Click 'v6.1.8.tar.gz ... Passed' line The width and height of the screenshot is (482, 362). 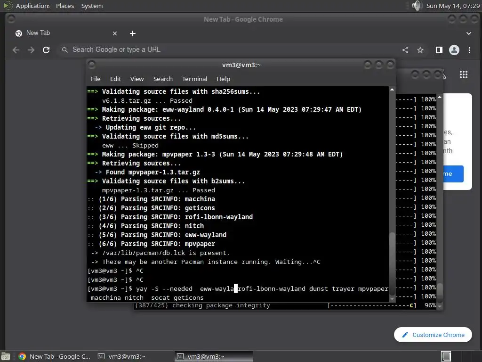click(147, 101)
